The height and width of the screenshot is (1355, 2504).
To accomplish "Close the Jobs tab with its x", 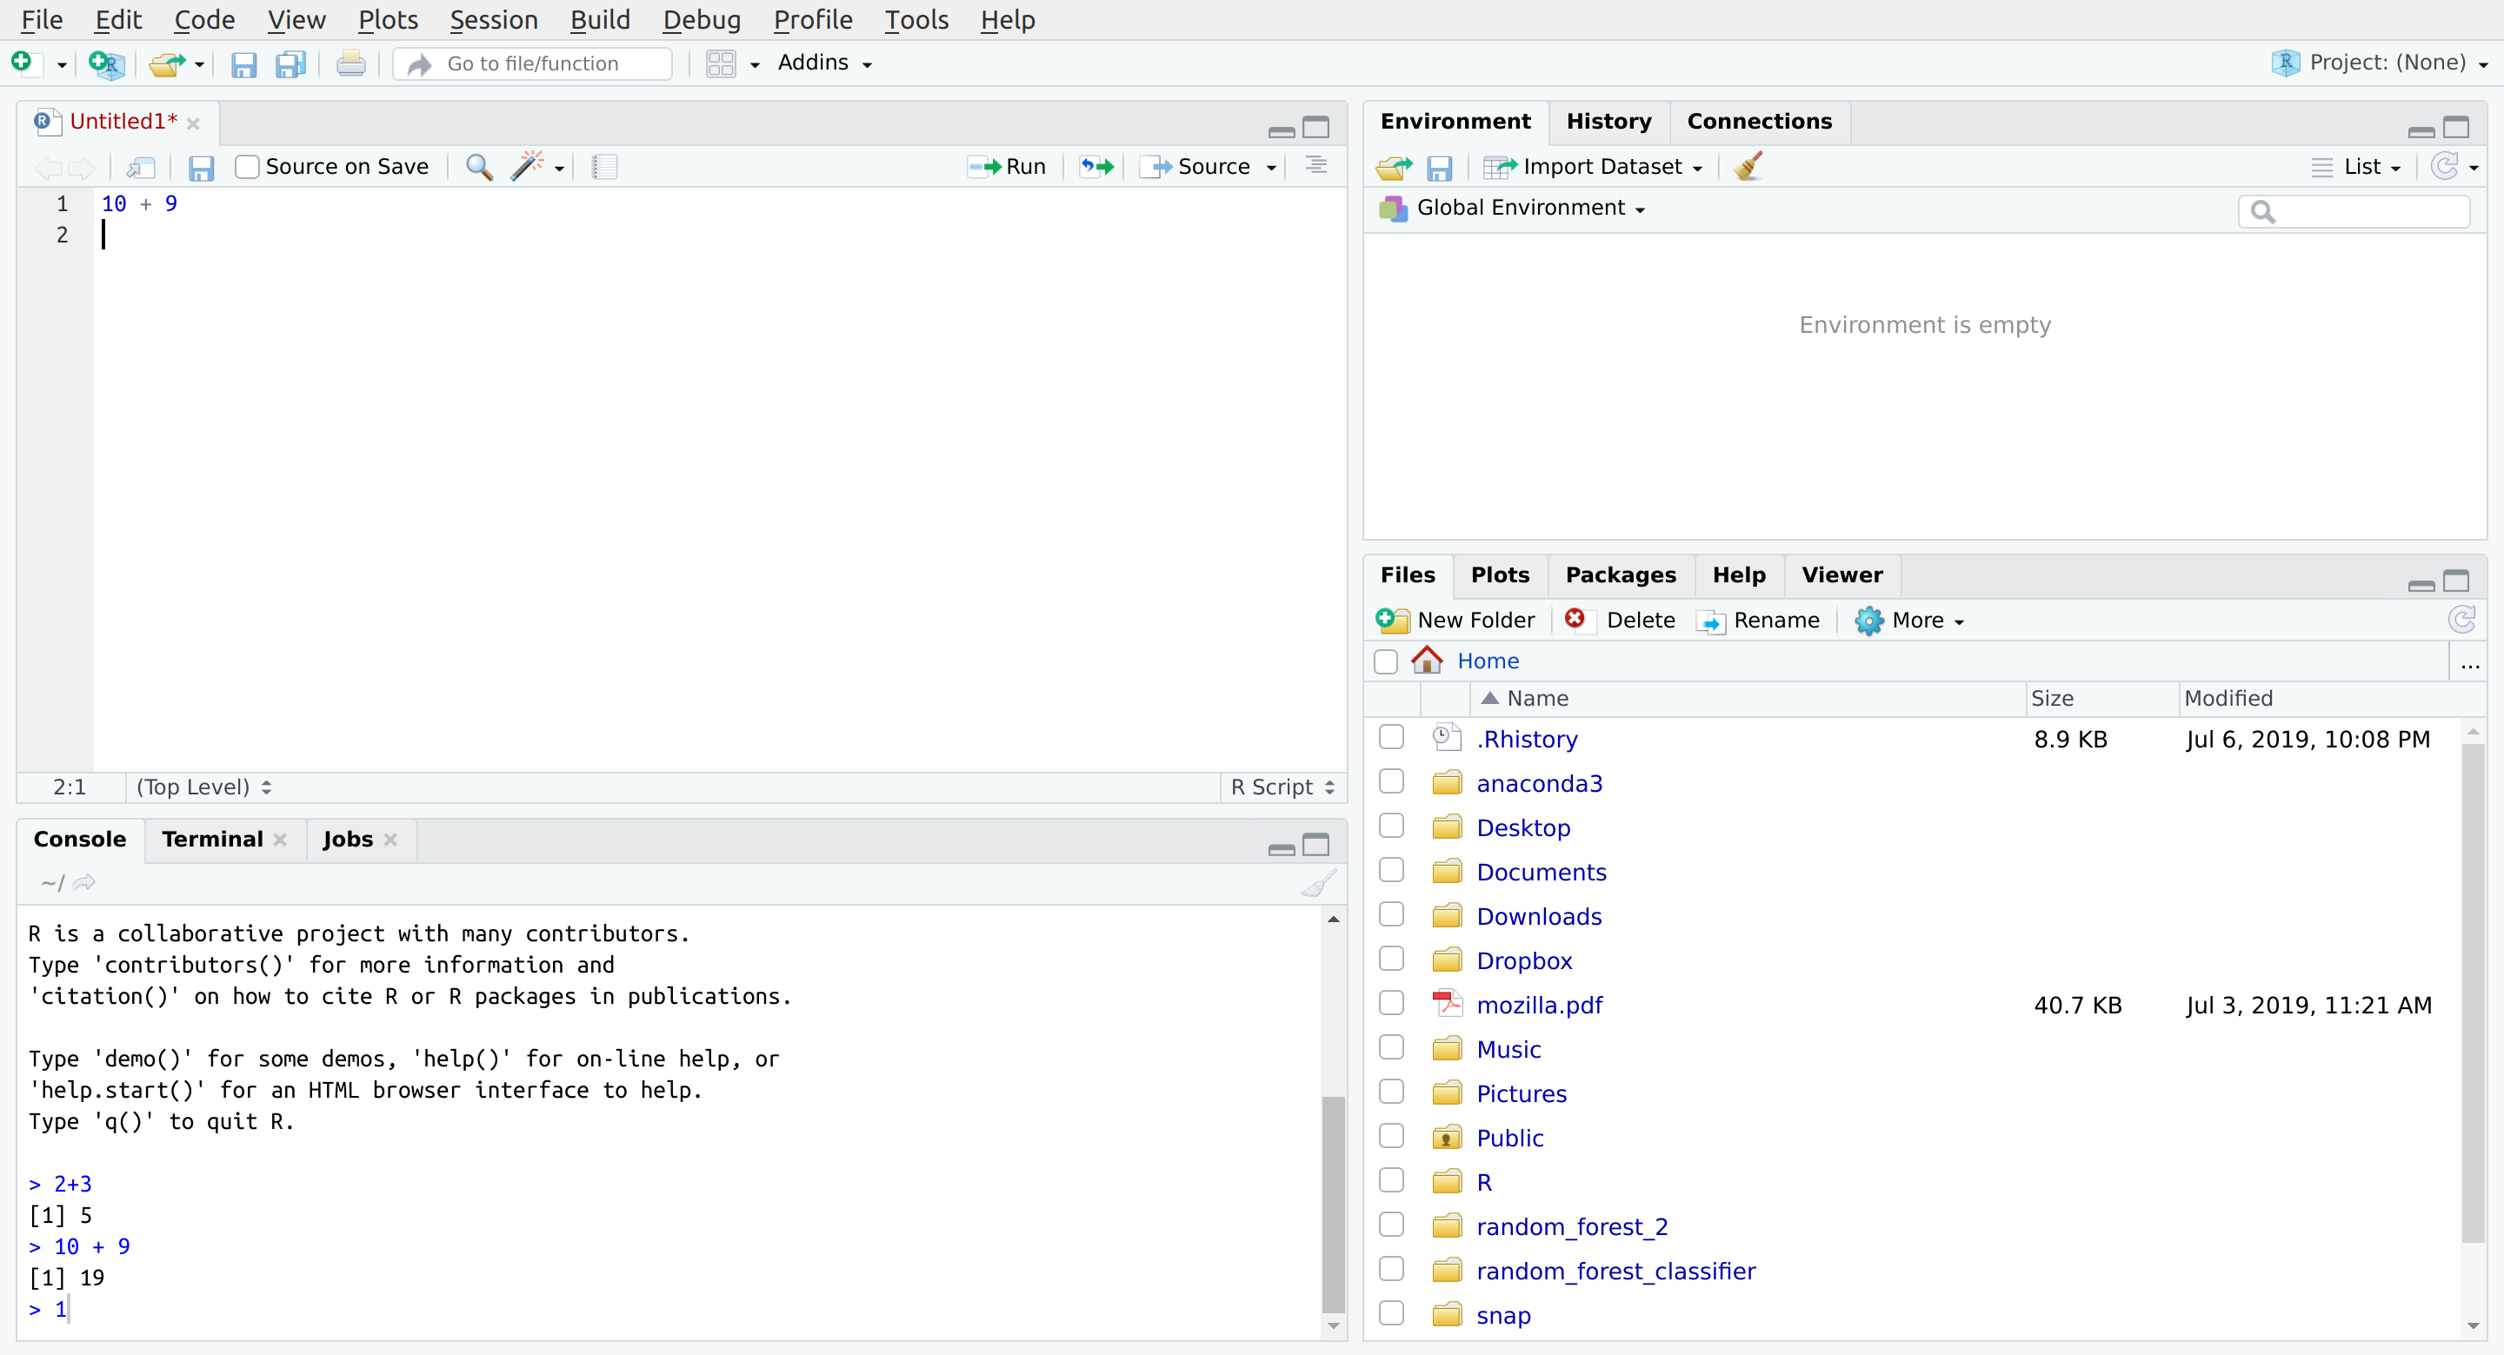I will click(x=390, y=840).
